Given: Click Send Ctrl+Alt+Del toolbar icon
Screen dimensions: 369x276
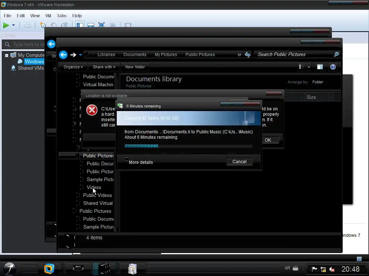Looking at the screenshot, I should pos(27,25).
